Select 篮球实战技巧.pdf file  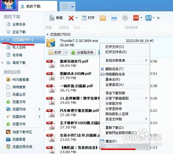(x=74, y=61)
